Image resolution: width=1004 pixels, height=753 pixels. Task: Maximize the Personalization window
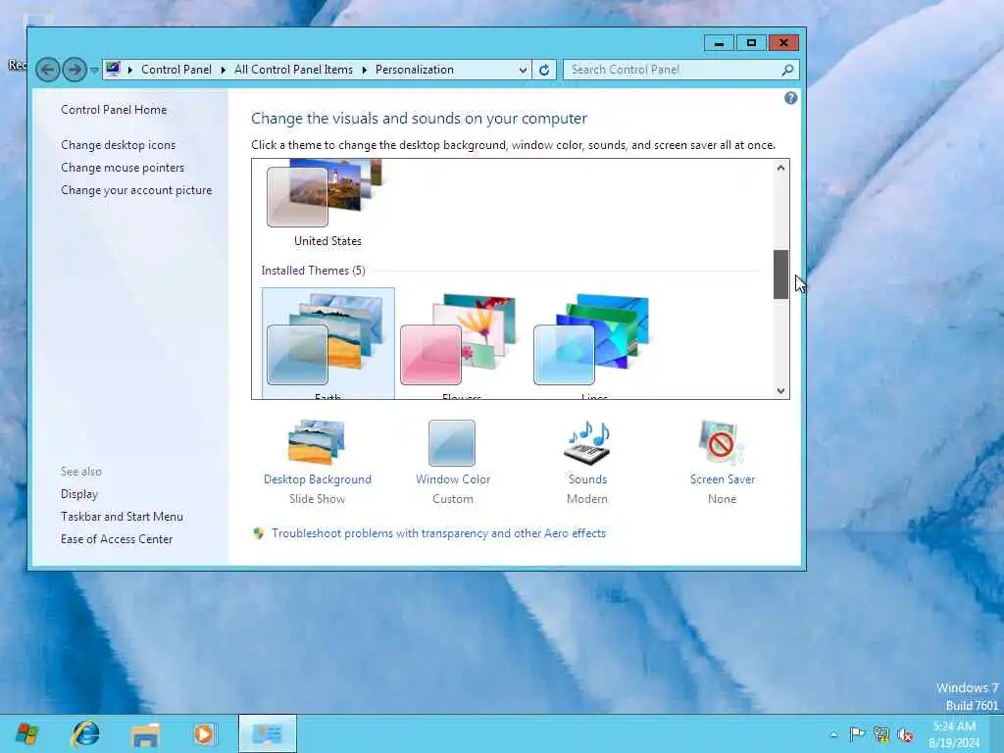[x=751, y=43]
